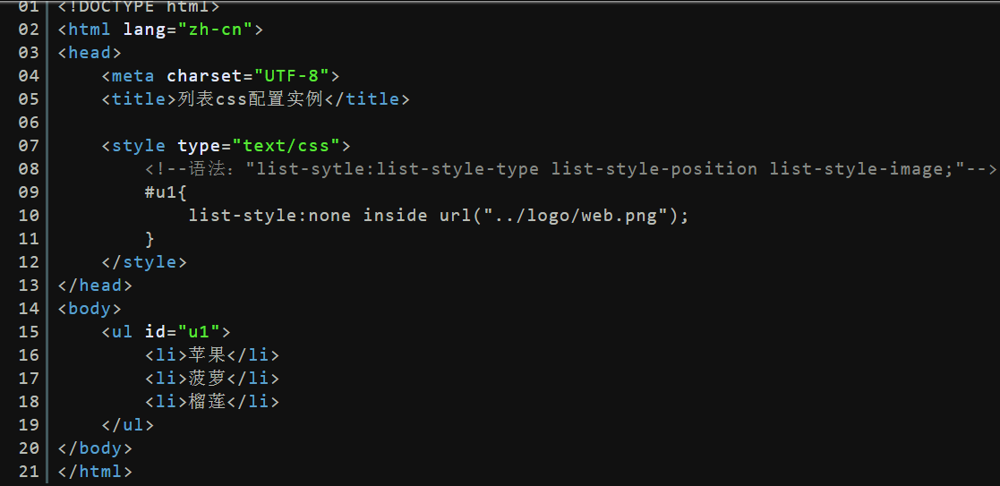
Task: Click the opening style tag name
Action: tap(139, 145)
